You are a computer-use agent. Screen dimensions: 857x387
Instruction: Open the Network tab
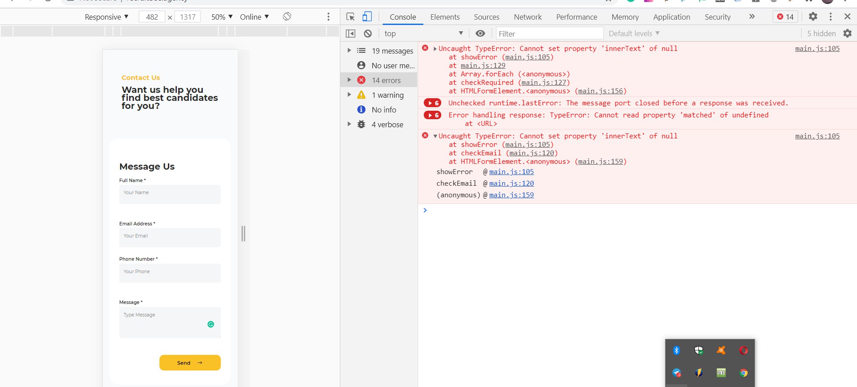(x=527, y=17)
